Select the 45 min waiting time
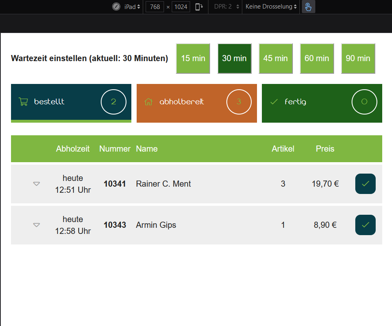 pyautogui.click(x=275, y=58)
